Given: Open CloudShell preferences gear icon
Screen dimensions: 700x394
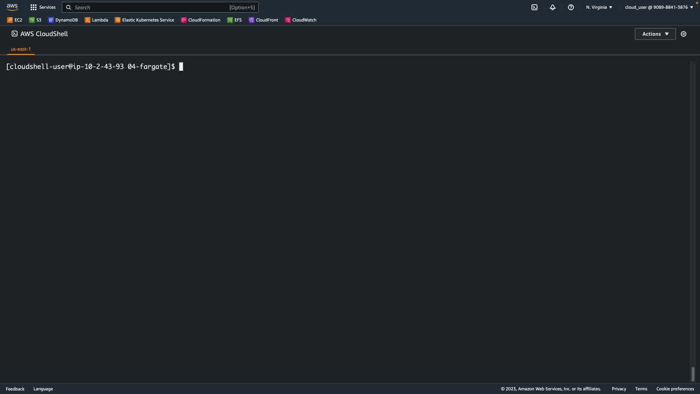Looking at the screenshot, I should point(683,34).
